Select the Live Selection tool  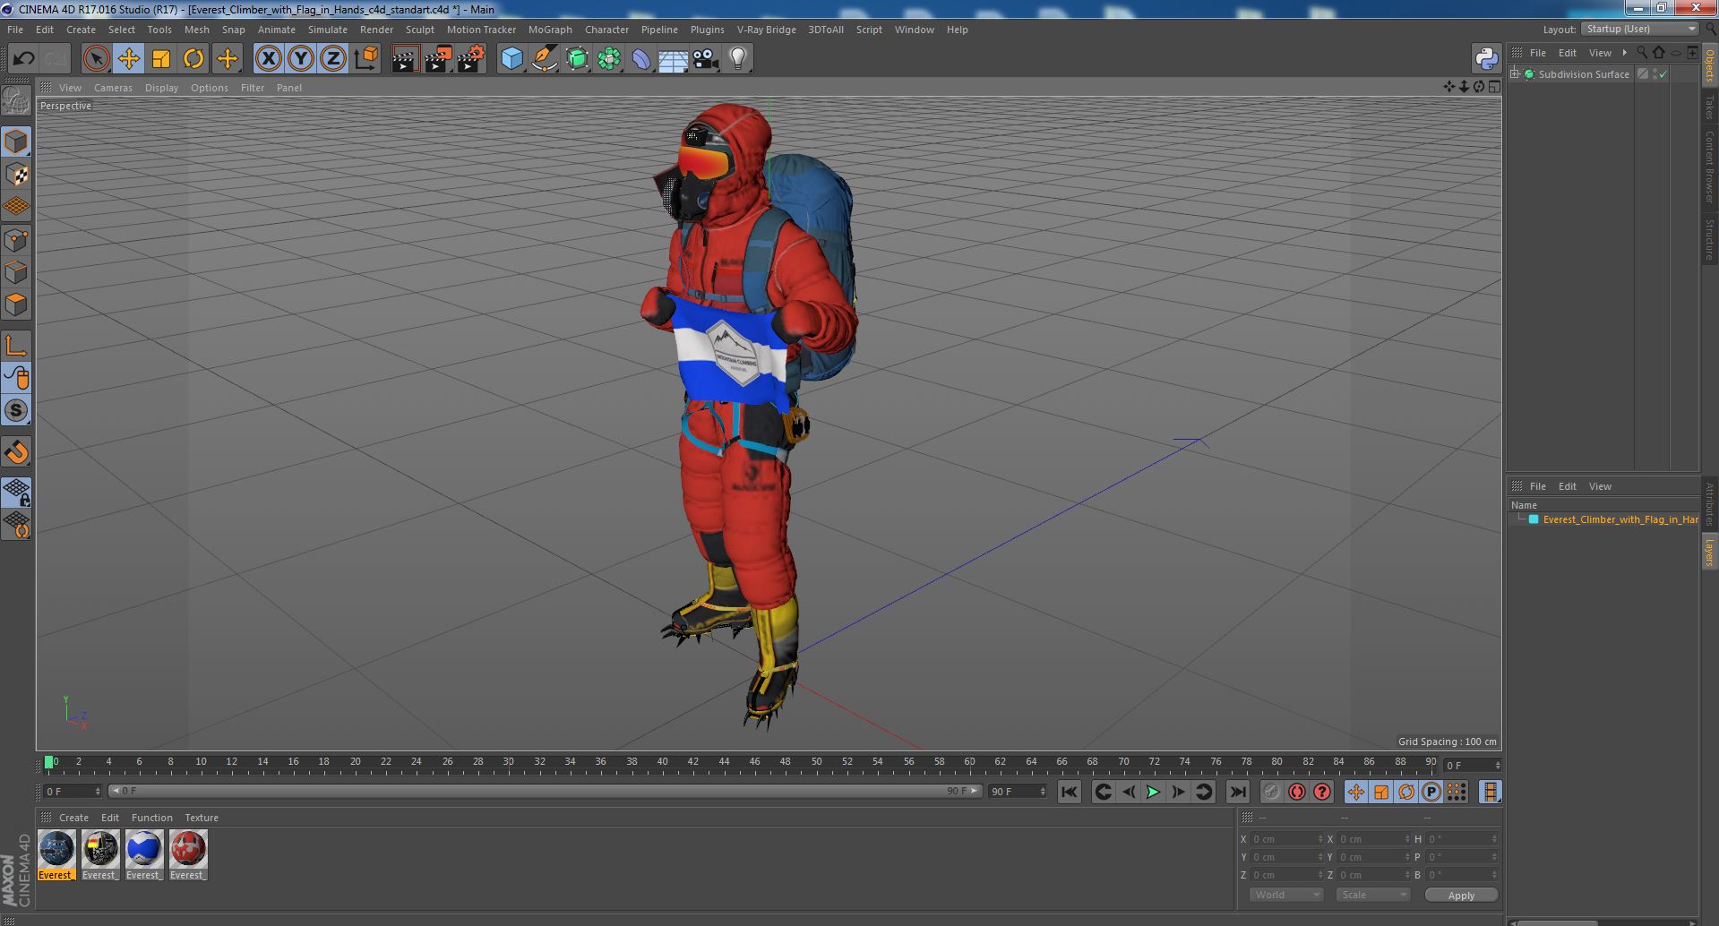tap(96, 59)
